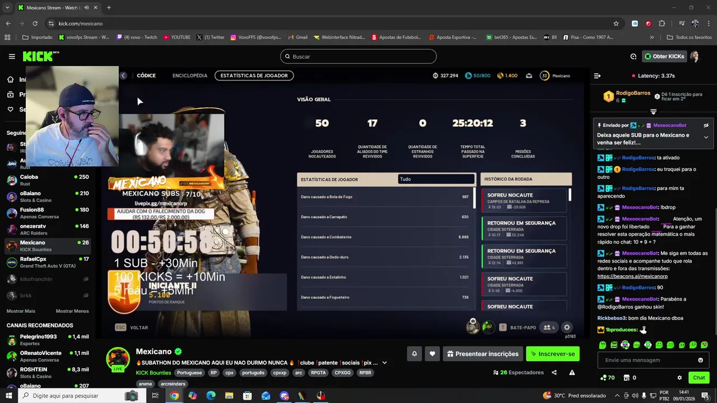
Task: Open the Windows notification center icon
Action: 705,396
